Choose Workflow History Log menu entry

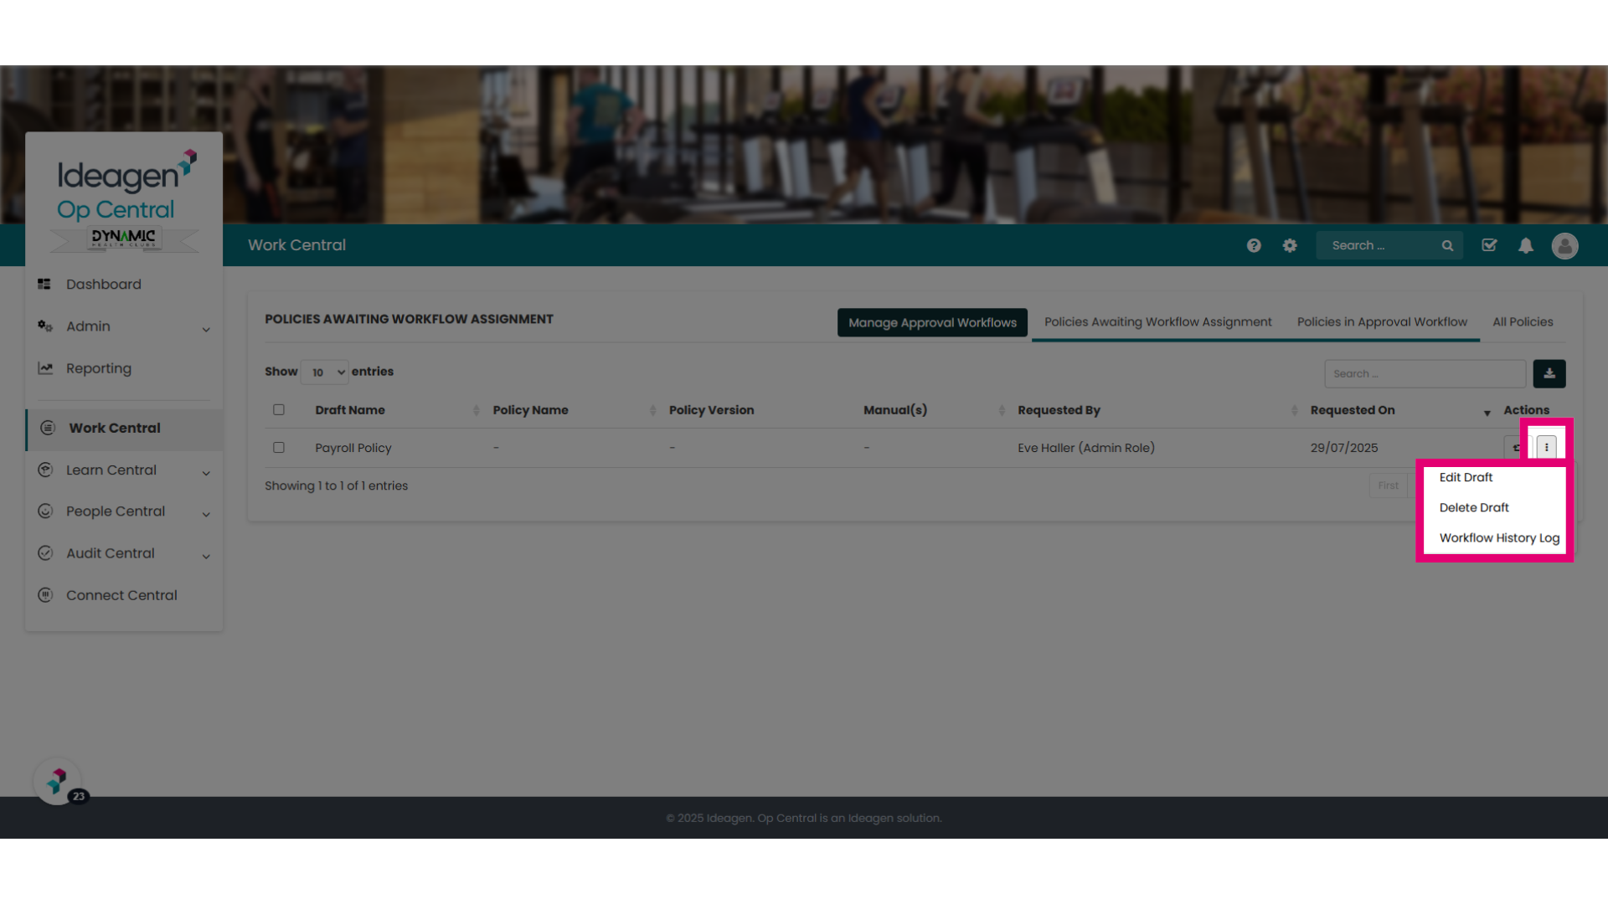pos(1498,537)
